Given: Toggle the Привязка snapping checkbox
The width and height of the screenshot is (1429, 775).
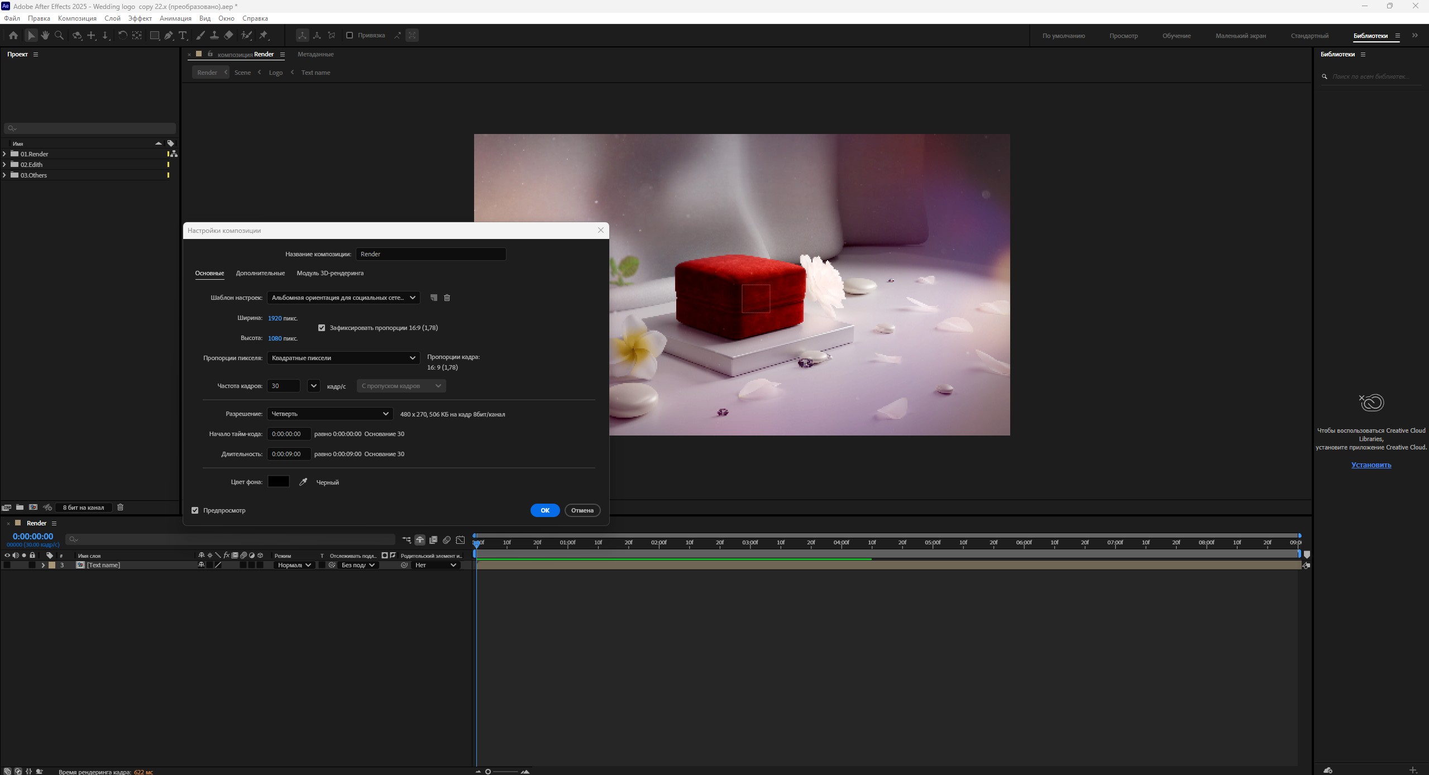Looking at the screenshot, I should pos(350,35).
